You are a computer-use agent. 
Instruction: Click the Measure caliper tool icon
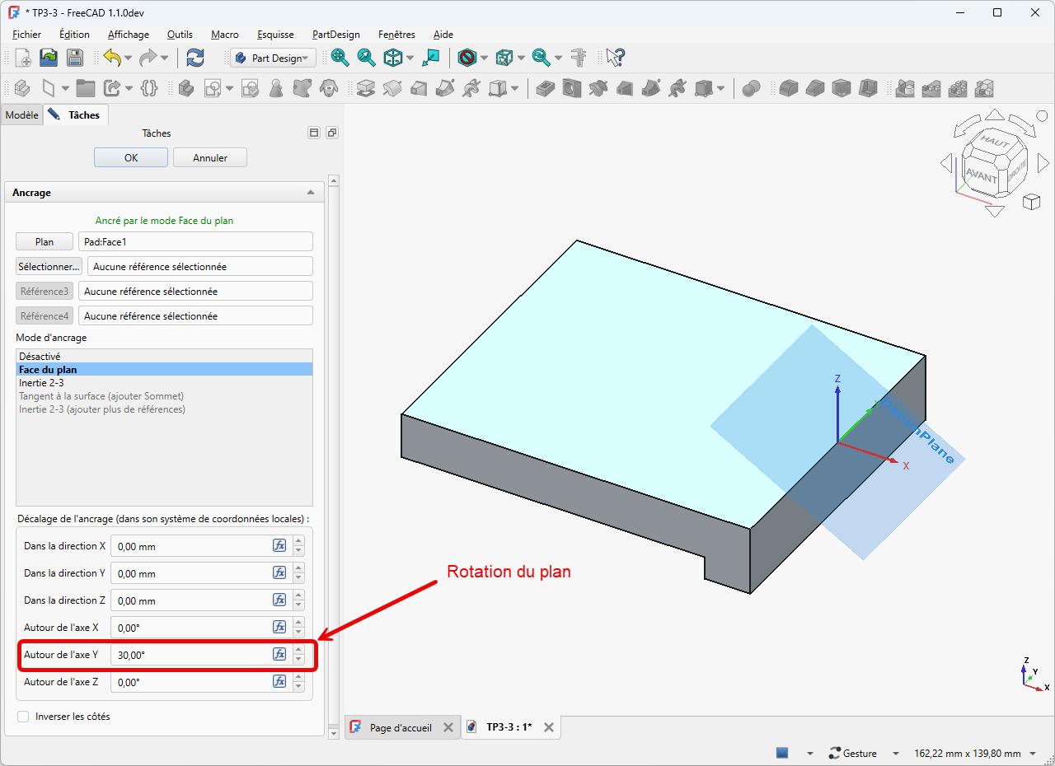pyautogui.click(x=579, y=58)
